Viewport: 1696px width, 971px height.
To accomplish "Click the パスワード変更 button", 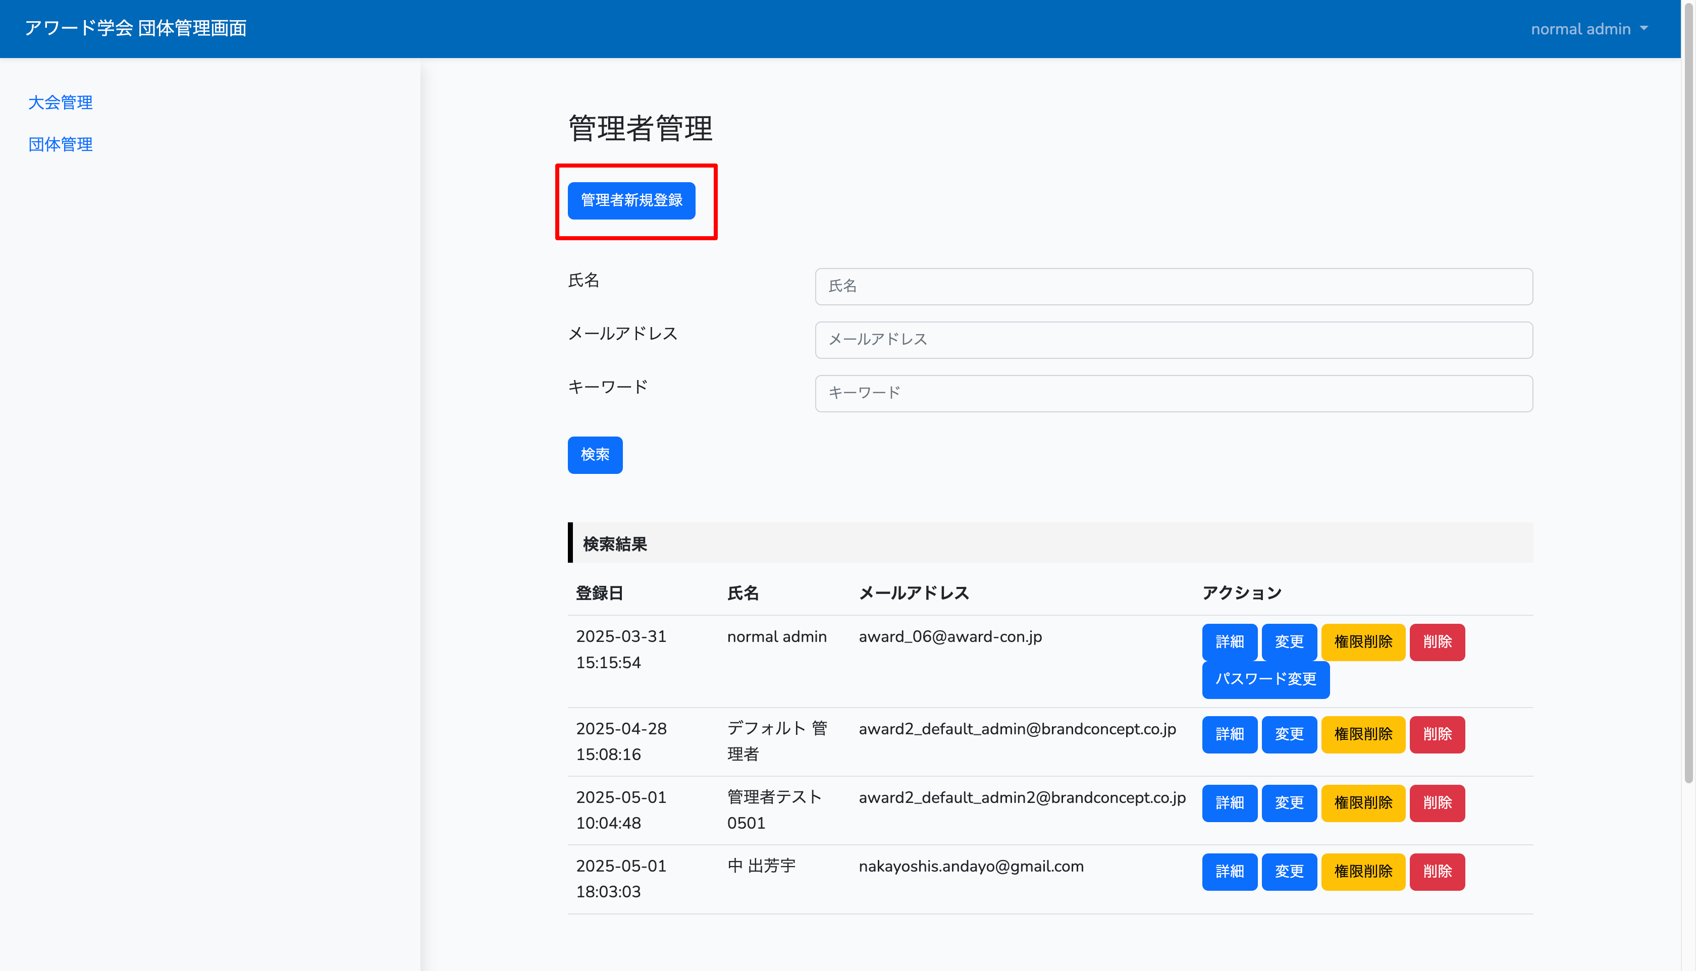I will point(1265,679).
